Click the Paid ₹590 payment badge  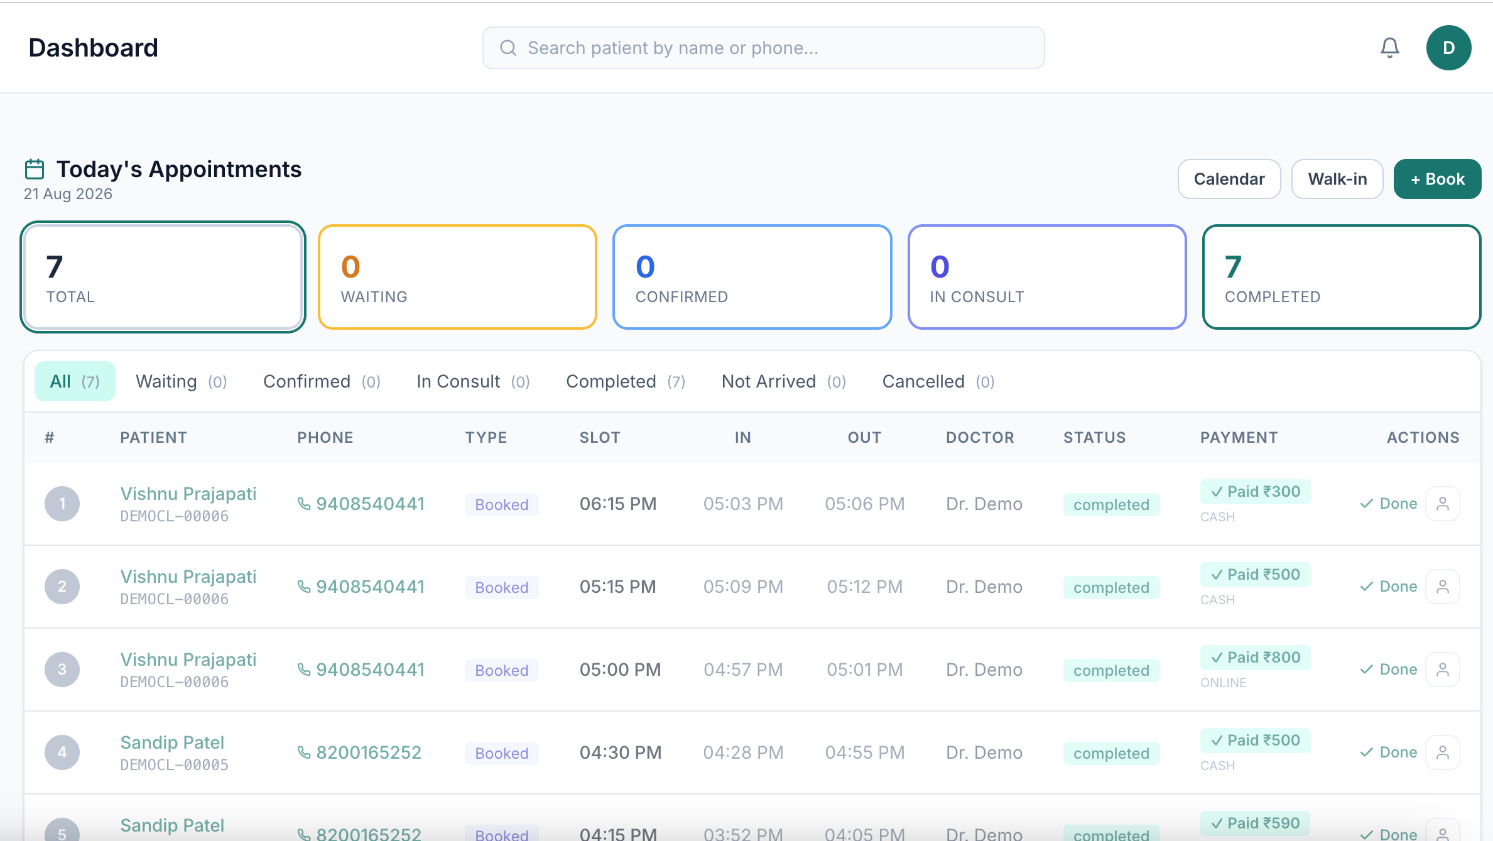coord(1255,823)
